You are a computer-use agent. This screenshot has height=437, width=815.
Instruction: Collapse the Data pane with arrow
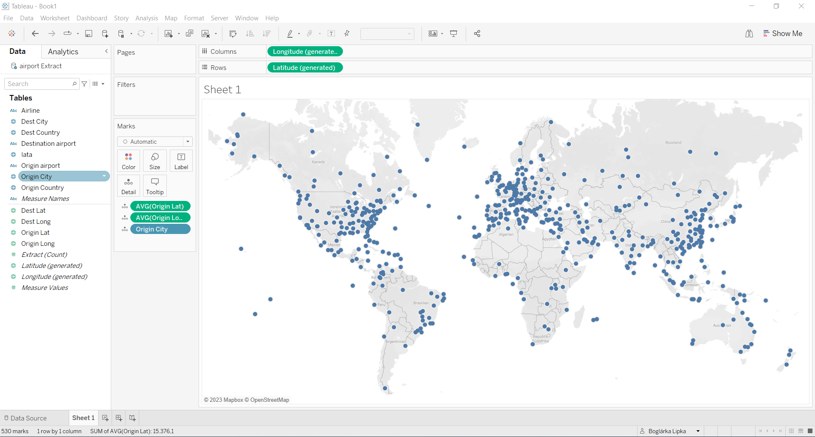[x=106, y=51]
